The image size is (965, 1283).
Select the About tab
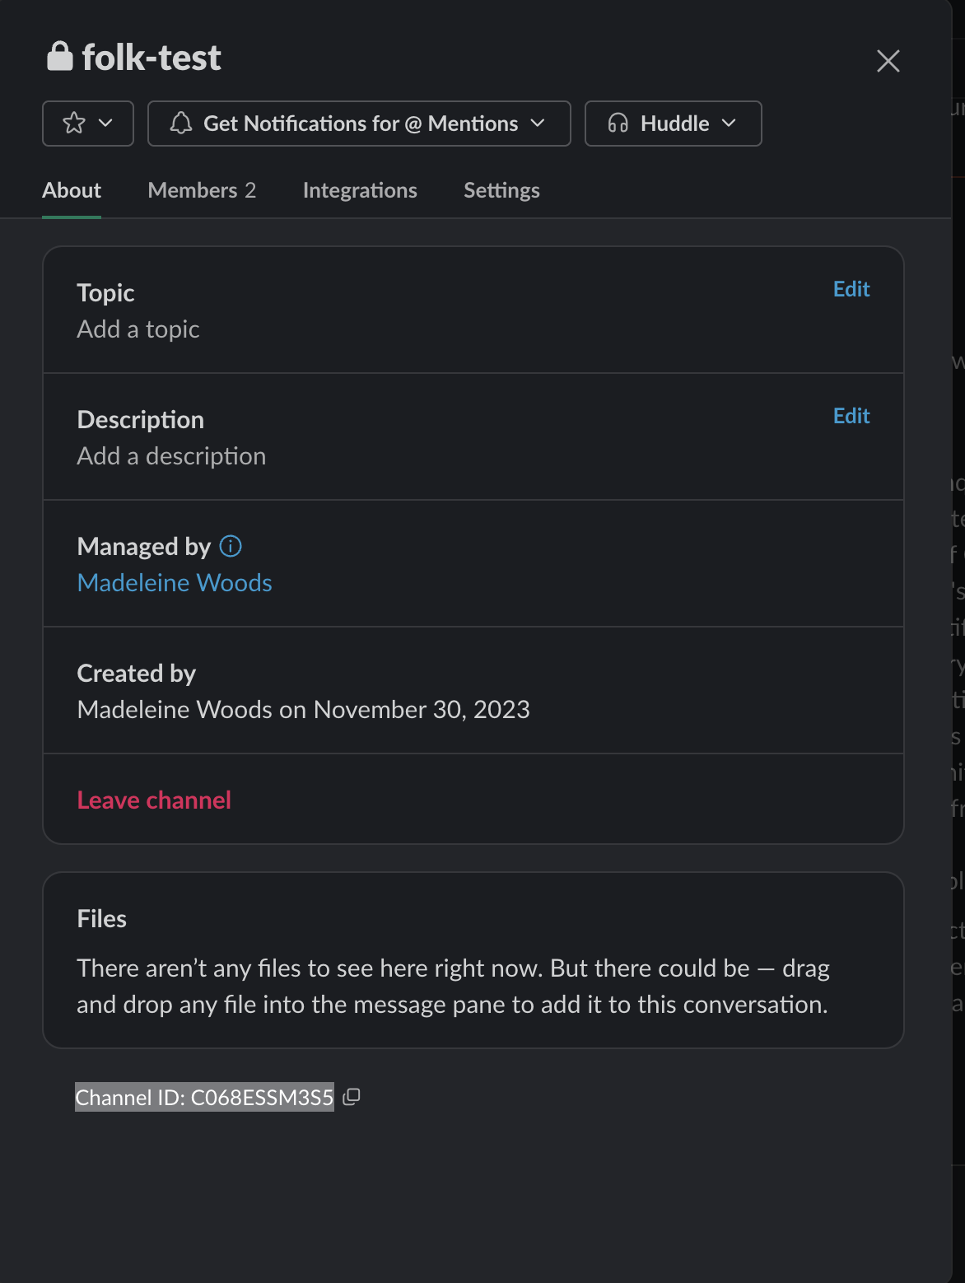[72, 190]
